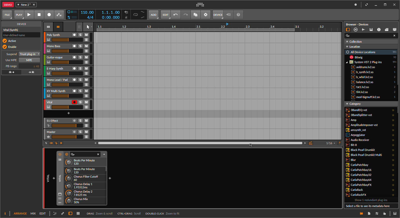
Task: Click the loop toggle icon in transport
Action: [135, 15]
